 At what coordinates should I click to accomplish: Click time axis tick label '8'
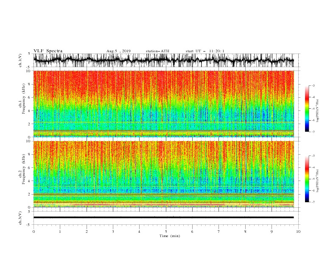pyautogui.click(x=245, y=232)
